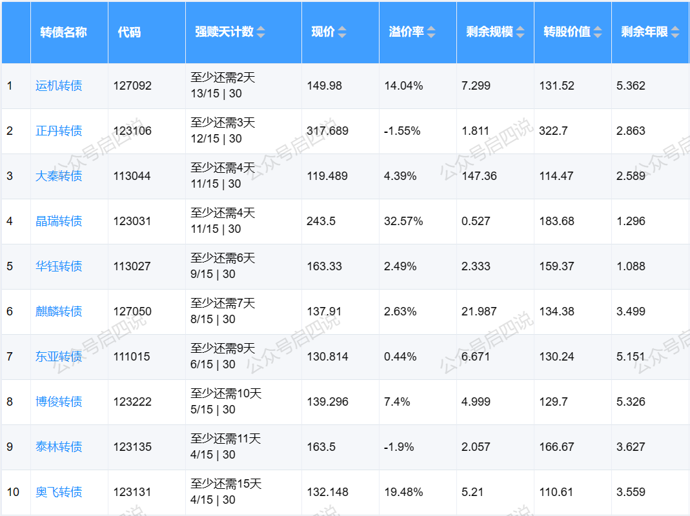Sort table by 现价 column icon
The height and width of the screenshot is (516, 690).
342,32
